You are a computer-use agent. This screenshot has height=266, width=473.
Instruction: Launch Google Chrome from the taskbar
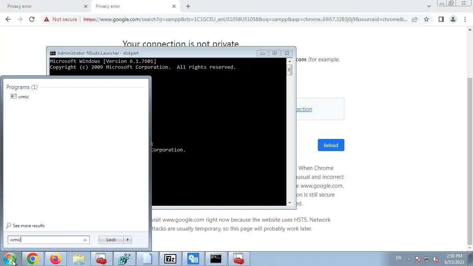pyautogui.click(x=33, y=259)
